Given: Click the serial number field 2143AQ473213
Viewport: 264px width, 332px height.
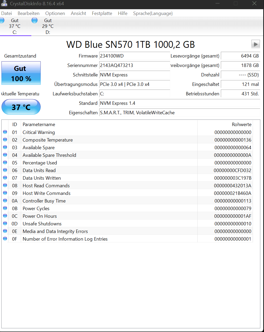Looking at the screenshot, I should click(135, 65).
